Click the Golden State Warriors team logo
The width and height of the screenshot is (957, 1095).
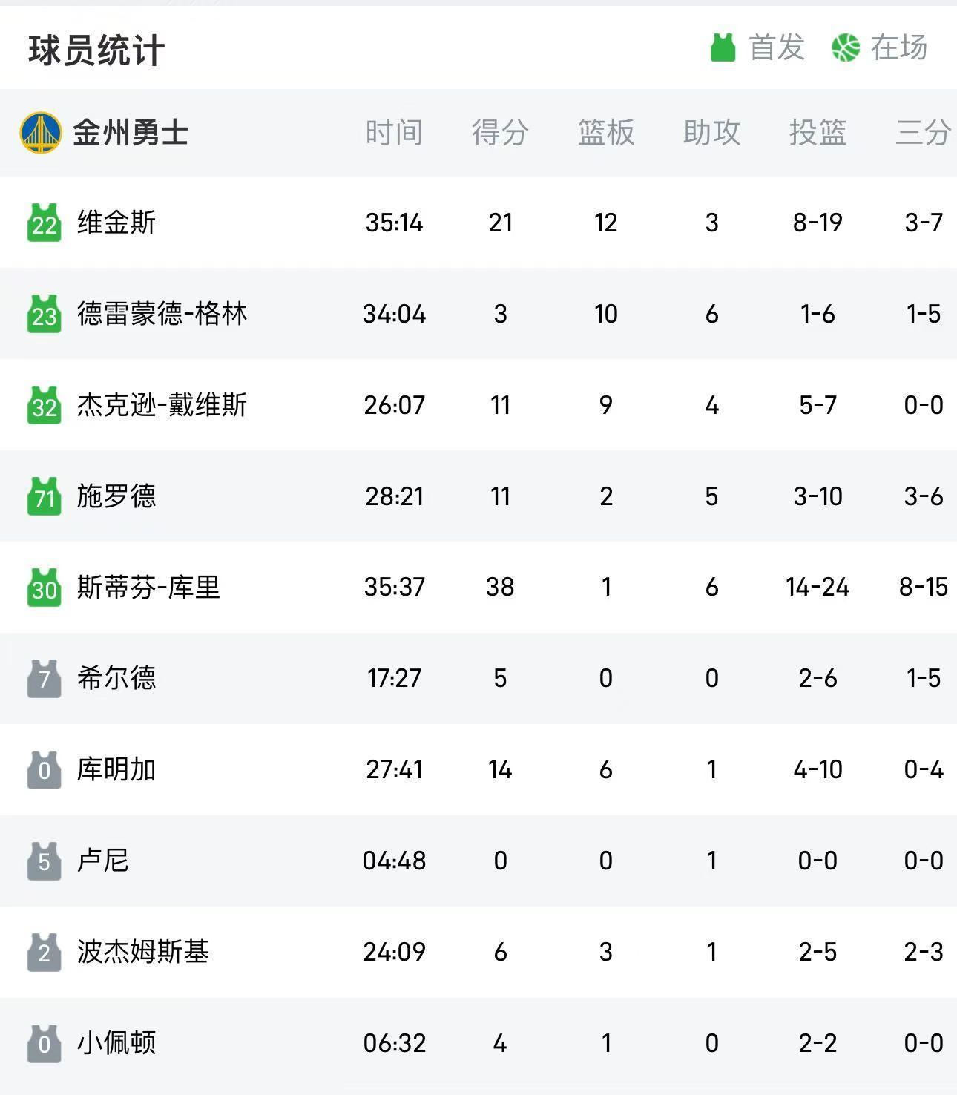(41, 133)
